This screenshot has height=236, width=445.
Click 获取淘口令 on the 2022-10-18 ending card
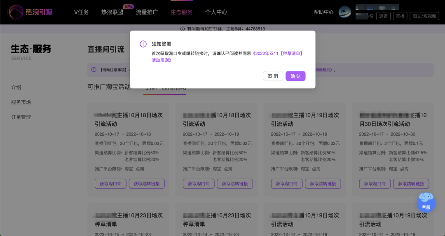pyautogui.click(x=110, y=184)
